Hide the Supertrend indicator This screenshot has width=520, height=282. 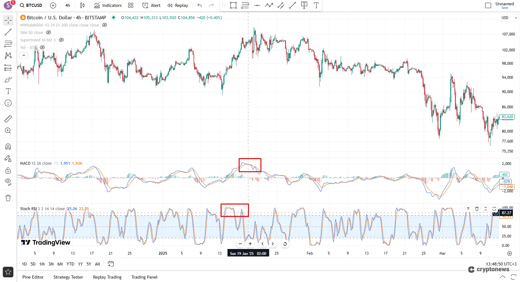tap(61, 40)
